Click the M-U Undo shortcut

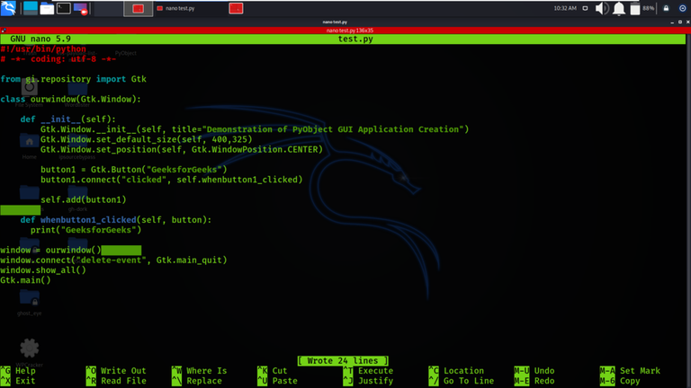pos(534,371)
